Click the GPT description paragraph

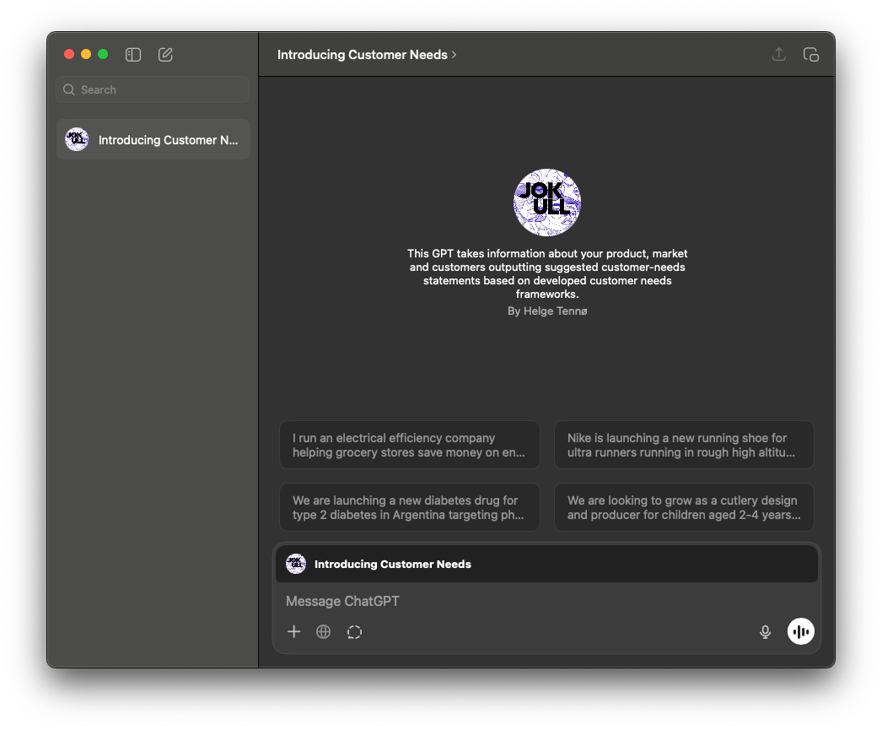tap(547, 273)
